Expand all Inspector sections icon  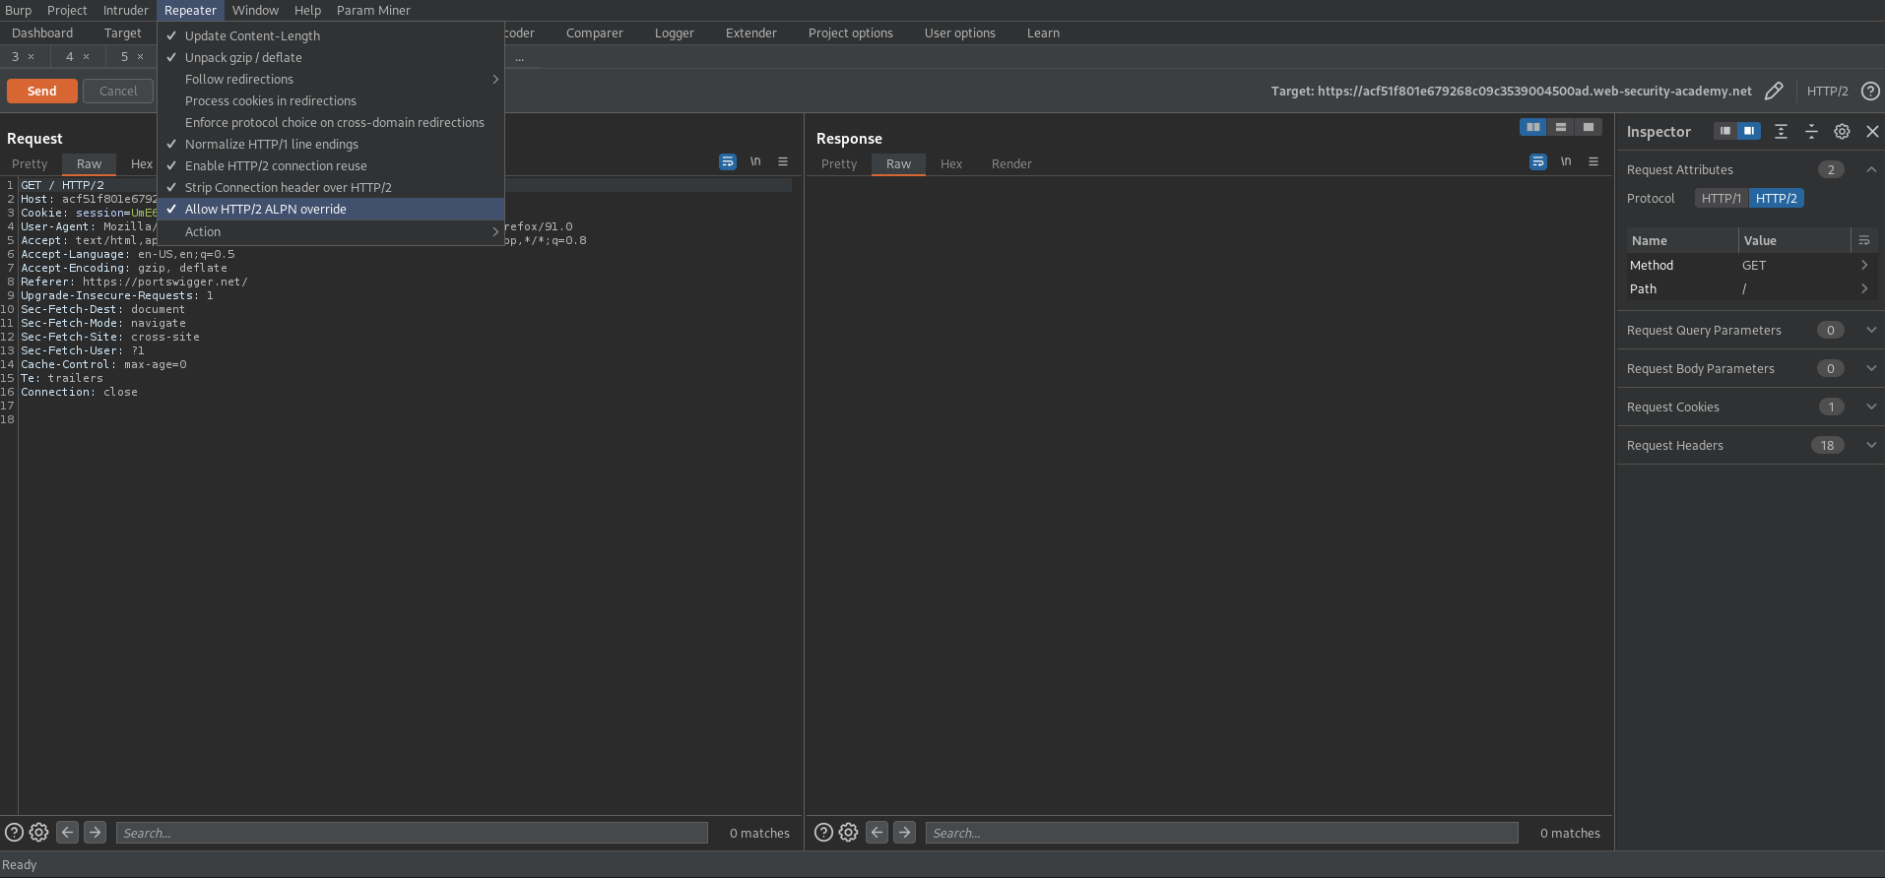(1781, 131)
